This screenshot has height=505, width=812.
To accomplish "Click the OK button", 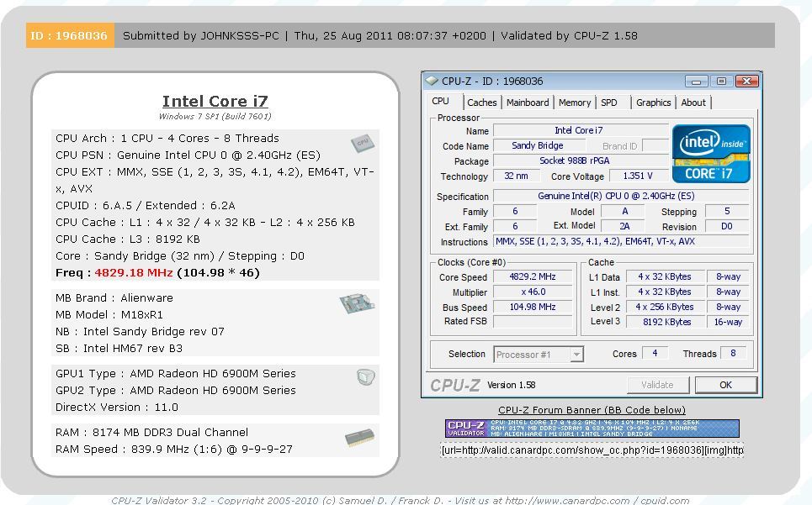I will [725, 385].
